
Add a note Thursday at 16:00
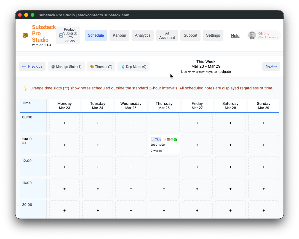(164, 188)
